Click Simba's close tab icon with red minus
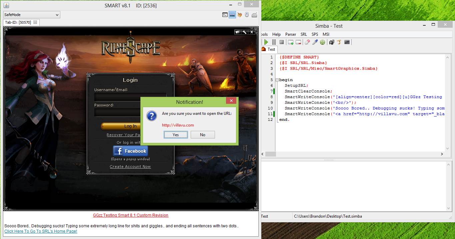Image resolution: width=455 pixels, height=239 pixels. point(298,42)
